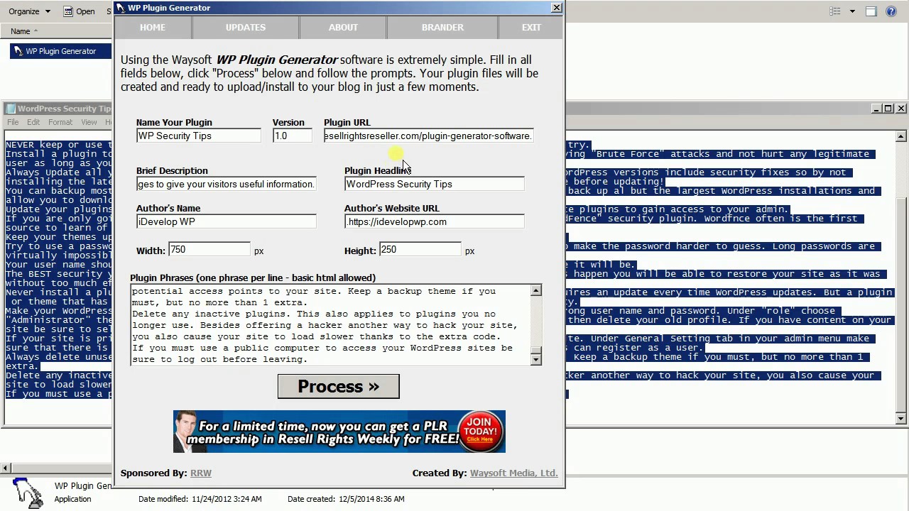Click the Author's Name field
Viewport: 909px width, 511px height.
tap(226, 221)
